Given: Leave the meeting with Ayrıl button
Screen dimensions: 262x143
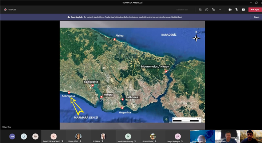Looking at the screenshot, I should pos(255,10).
